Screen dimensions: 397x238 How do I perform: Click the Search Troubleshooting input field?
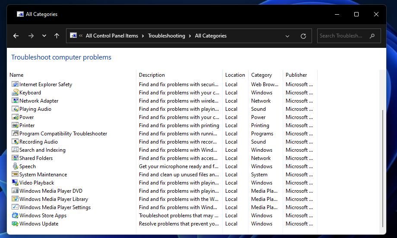point(349,36)
